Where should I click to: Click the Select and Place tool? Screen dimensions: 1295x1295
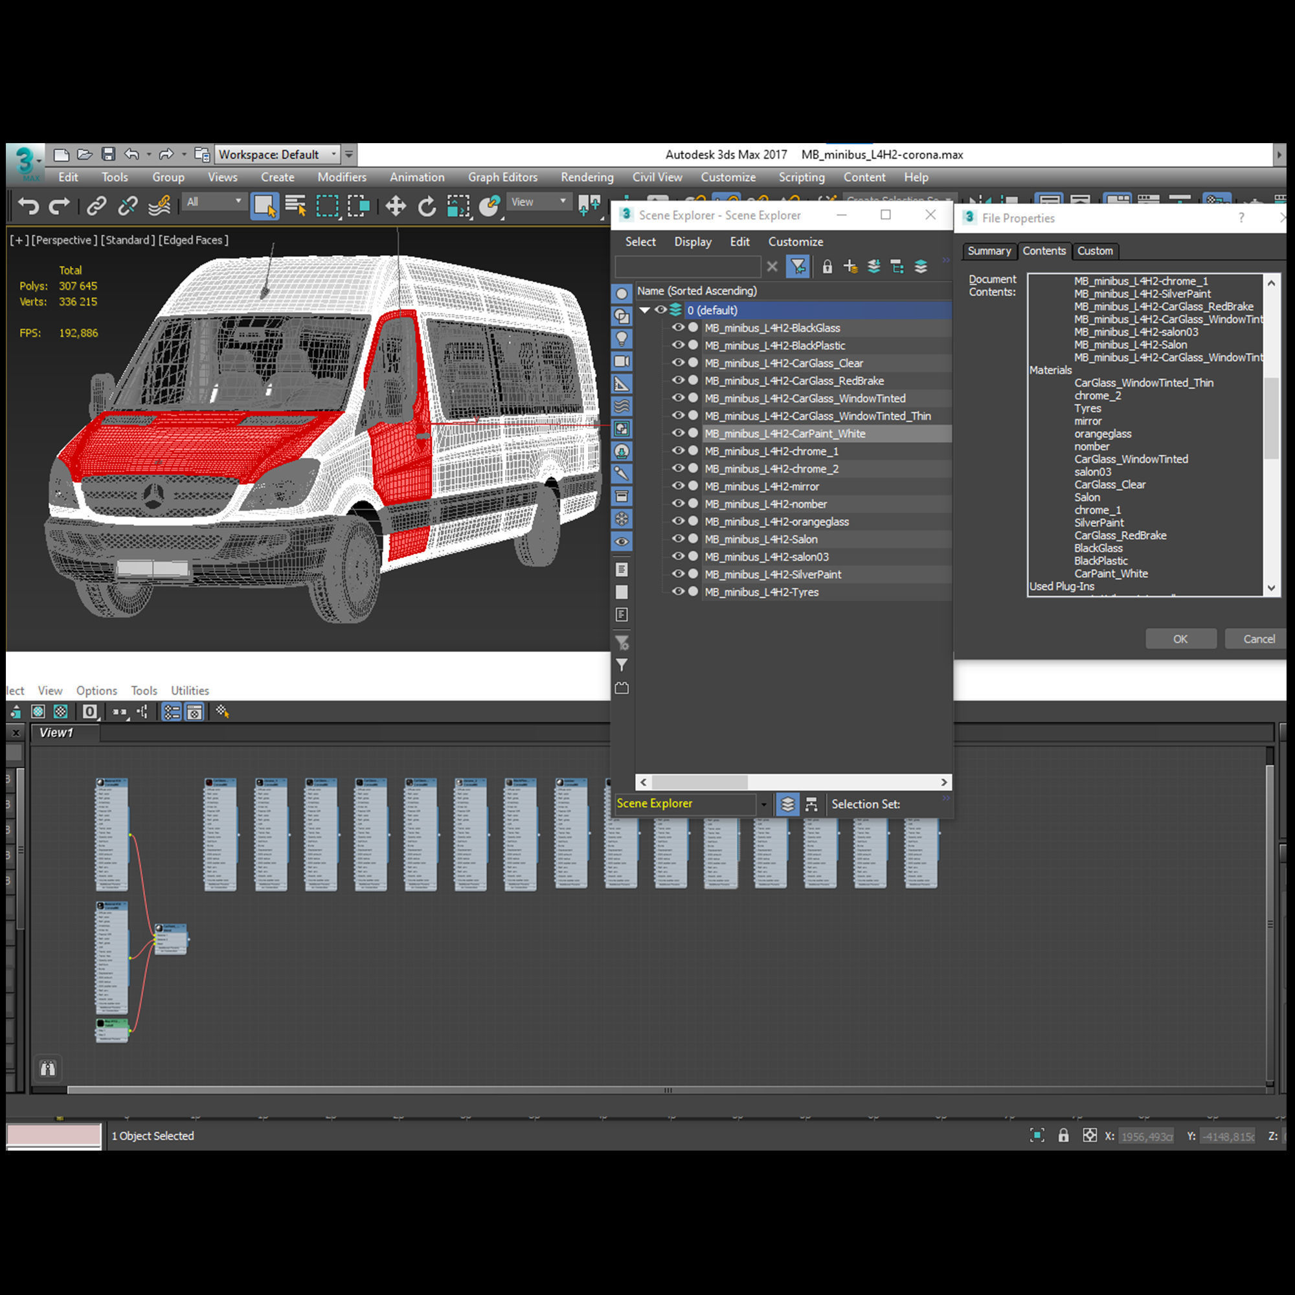(490, 206)
